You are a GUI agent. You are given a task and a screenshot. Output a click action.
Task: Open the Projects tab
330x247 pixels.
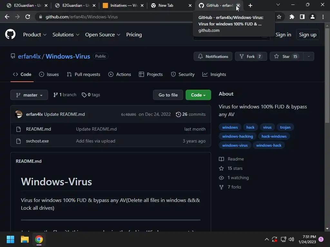click(151, 74)
